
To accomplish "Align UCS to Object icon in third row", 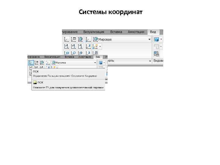I will coord(73,53).
